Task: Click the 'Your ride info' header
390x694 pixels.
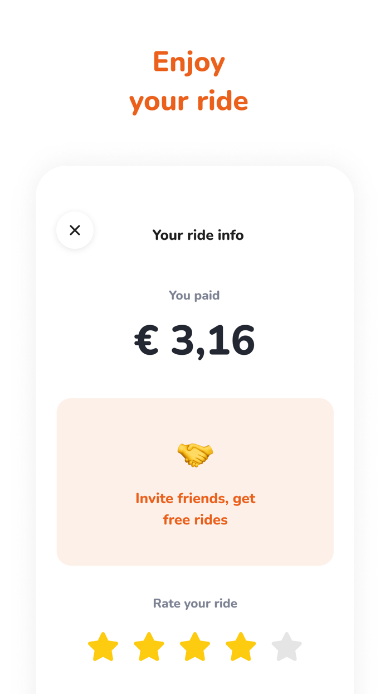Action: coord(198,235)
